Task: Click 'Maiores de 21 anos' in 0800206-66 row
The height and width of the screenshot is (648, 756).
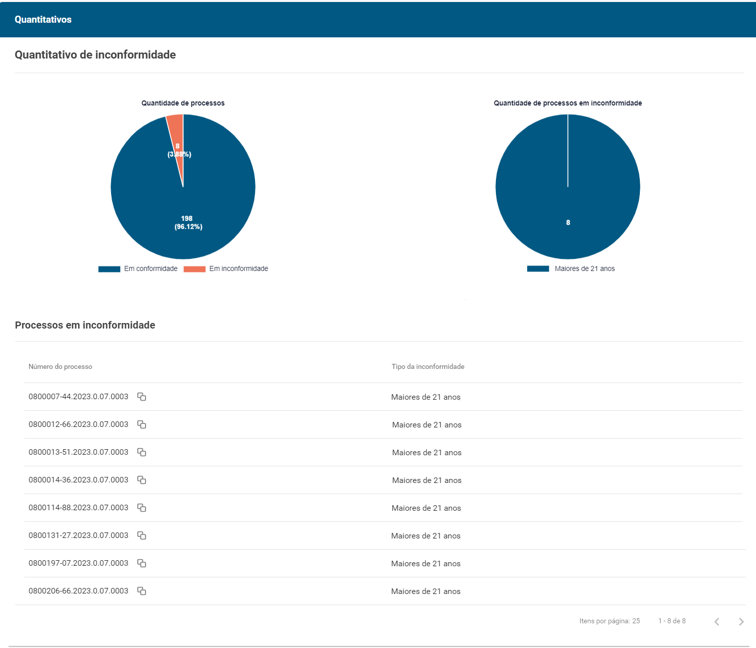Action: 426,591
